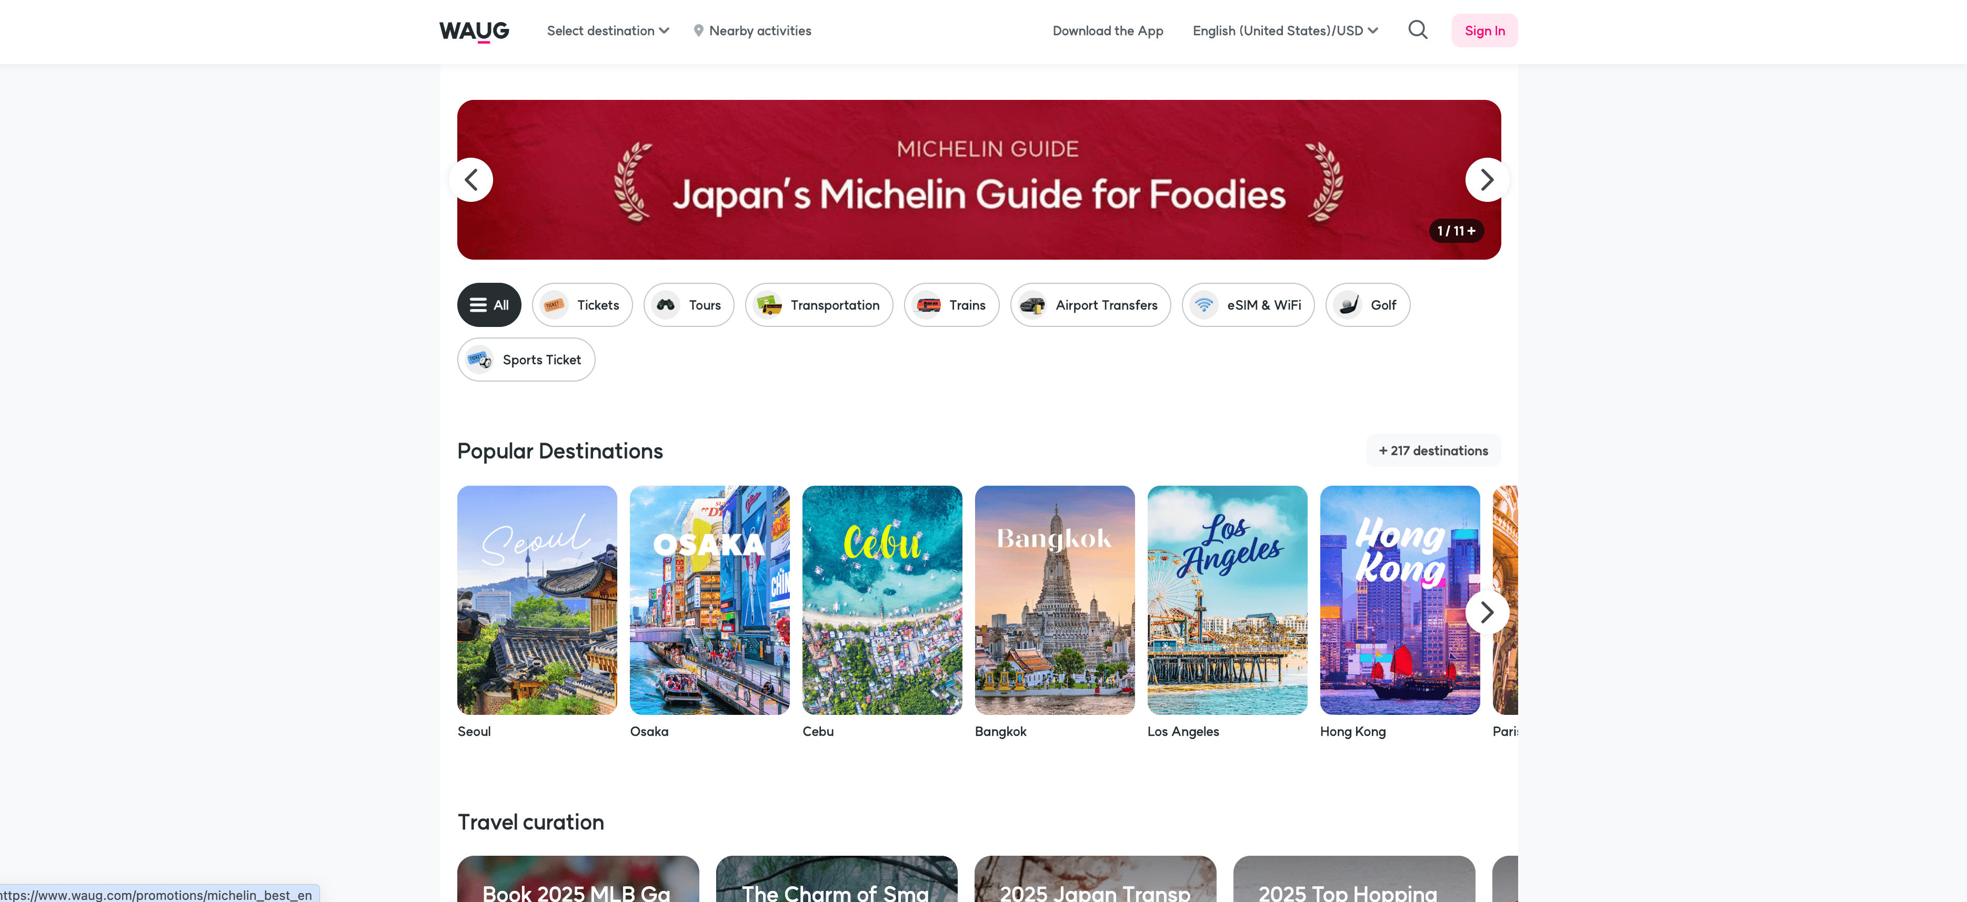
Task: Select the All category filter
Action: click(489, 305)
